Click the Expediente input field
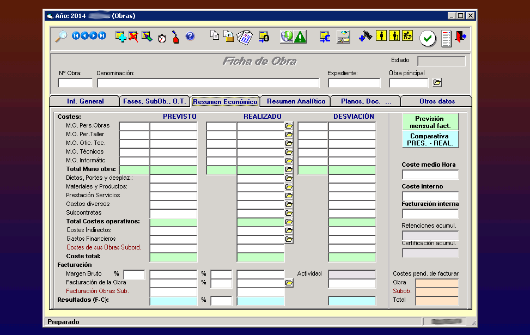Image resolution: width=530 pixels, height=335 pixels. point(354,83)
